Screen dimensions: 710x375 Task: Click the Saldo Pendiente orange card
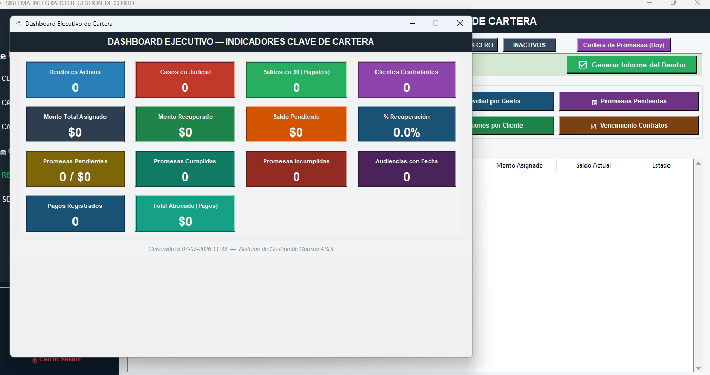pyautogui.click(x=296, y=124)
